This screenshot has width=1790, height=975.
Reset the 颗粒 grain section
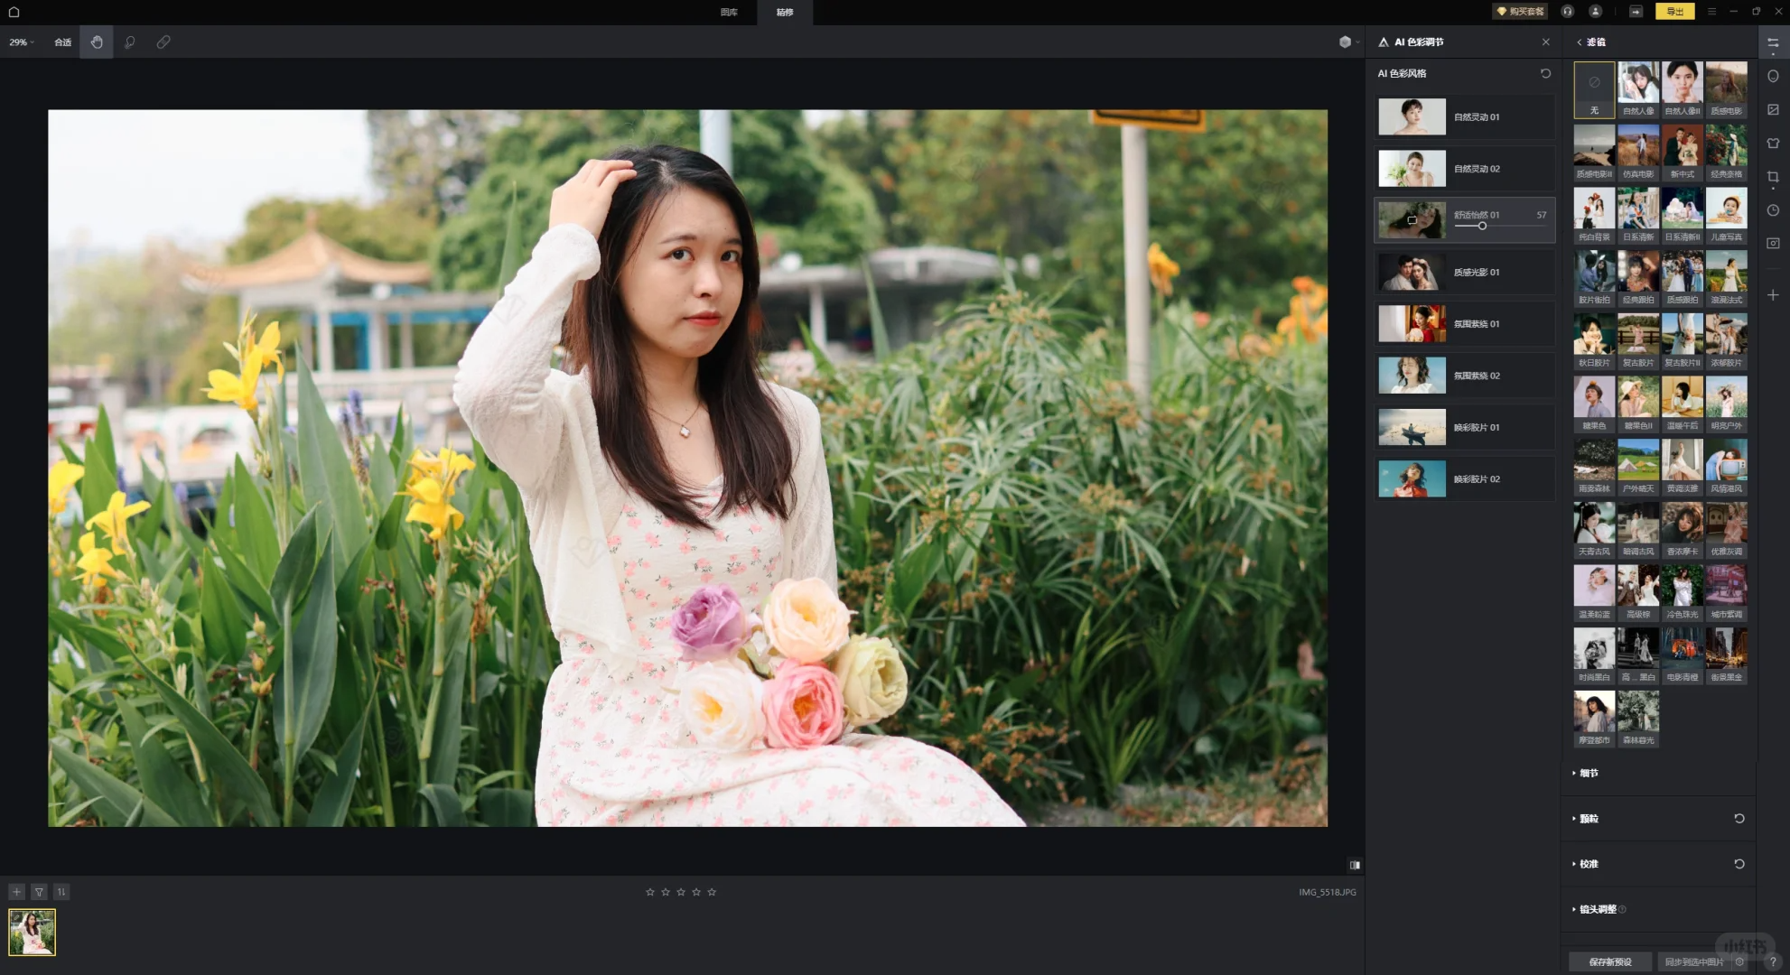coord(1739,818)
